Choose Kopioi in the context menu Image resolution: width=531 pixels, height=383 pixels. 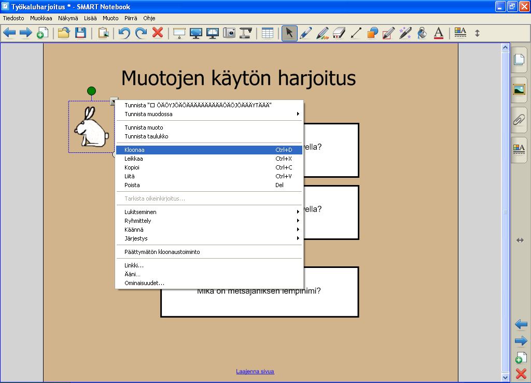(x=209, y=167)
